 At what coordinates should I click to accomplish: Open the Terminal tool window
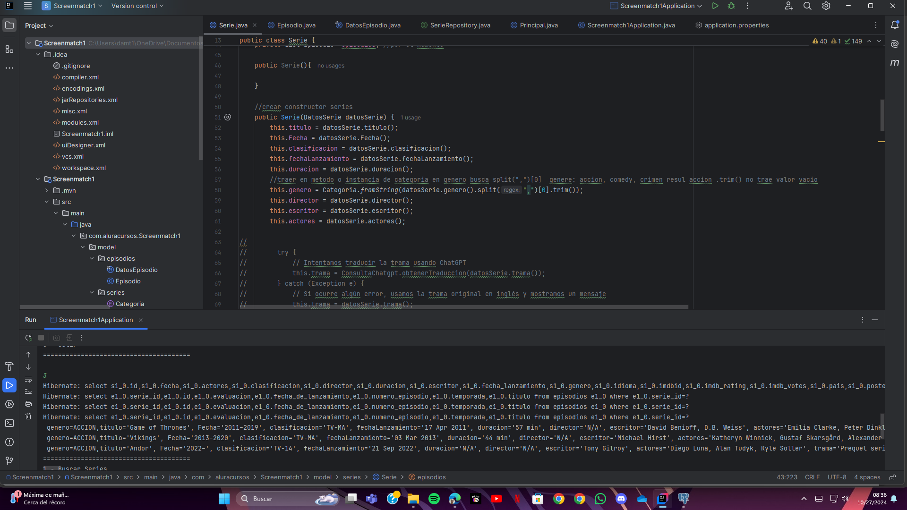(x=9, y=423)
